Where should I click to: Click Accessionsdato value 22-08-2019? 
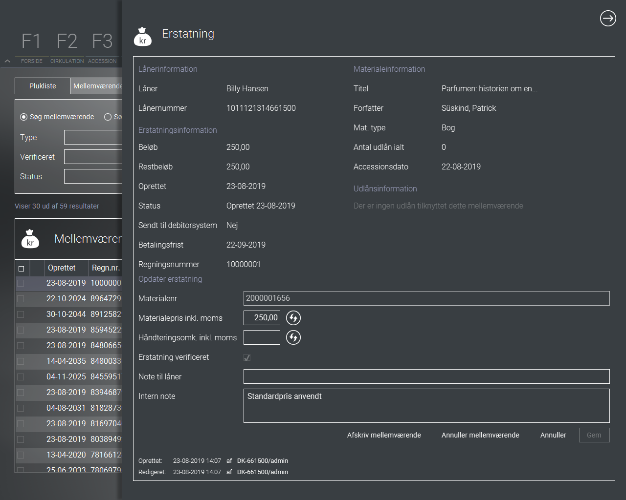click(x=461, y=167)
